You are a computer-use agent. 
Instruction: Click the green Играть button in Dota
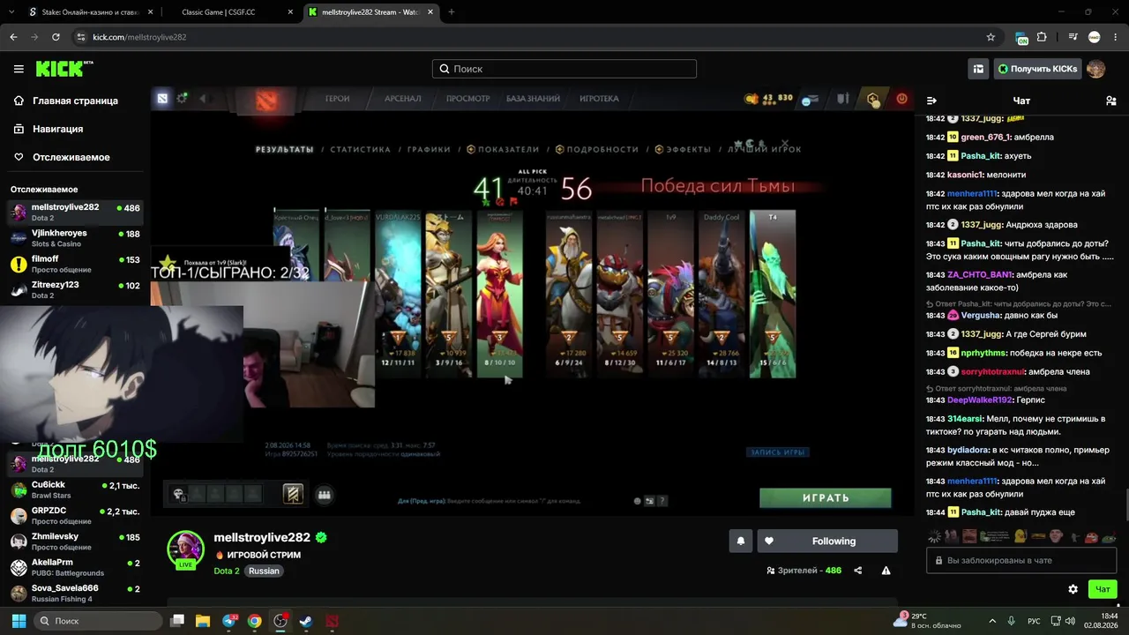826,498
